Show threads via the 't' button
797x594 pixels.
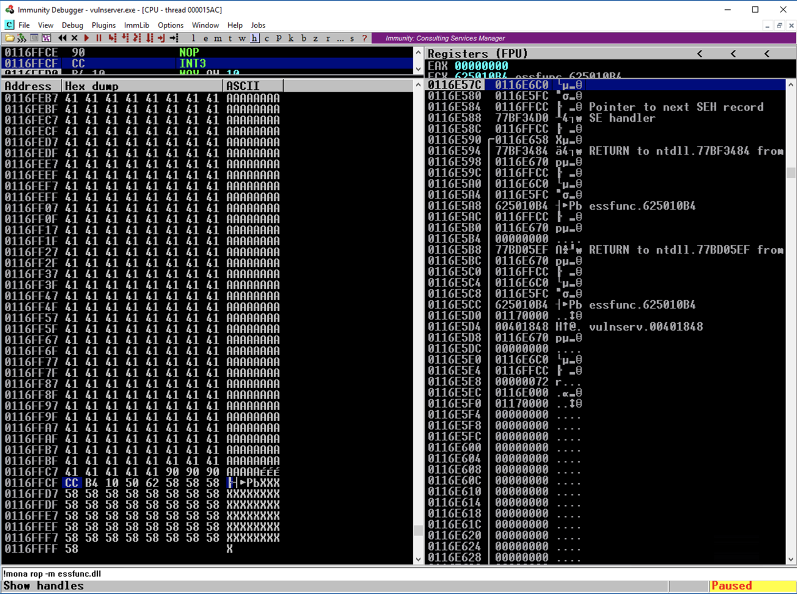(230, 38)
